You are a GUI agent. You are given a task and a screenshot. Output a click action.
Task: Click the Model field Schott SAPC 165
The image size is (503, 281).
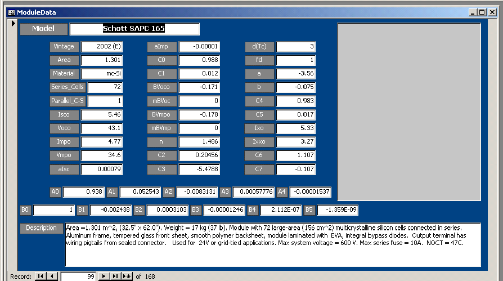(x=134, y=29)
